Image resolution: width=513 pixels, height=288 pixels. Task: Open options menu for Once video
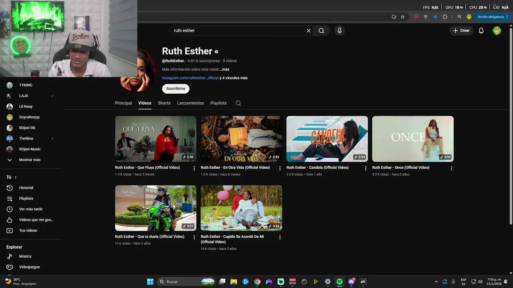point(451,168)
